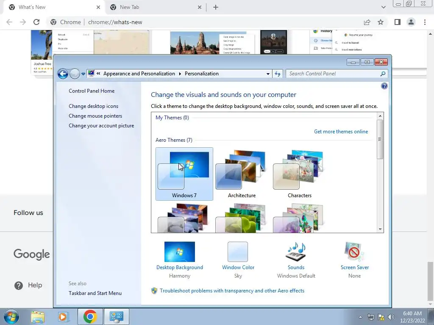This screenshot has width=434, height=325.
Task: Bookmark this page with star icon
Action: click(x=381, y=22)
